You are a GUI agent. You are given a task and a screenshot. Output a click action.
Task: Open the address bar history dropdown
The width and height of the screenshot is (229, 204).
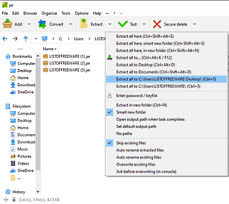[36, 39]
